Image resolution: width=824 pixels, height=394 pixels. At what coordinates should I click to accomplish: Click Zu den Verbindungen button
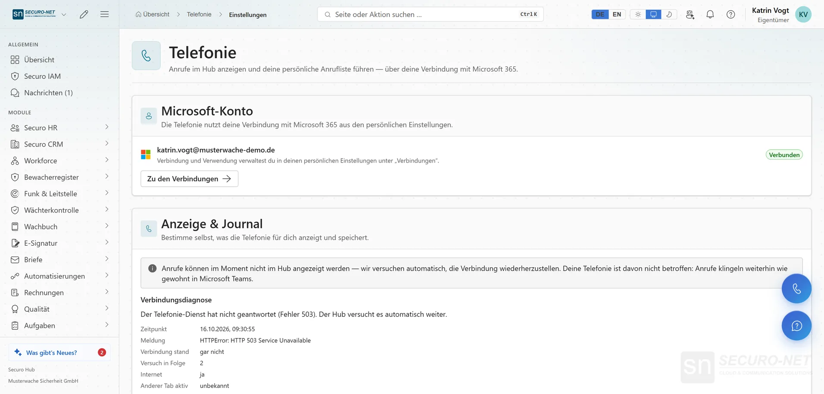[189, 178]
